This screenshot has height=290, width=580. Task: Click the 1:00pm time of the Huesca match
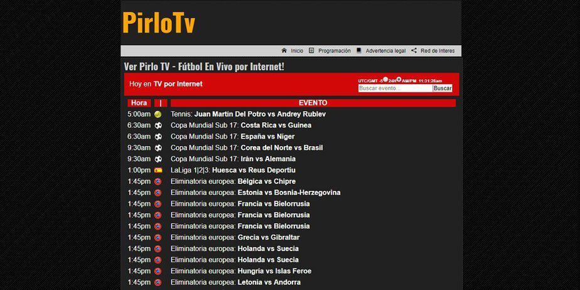[139, 170]
